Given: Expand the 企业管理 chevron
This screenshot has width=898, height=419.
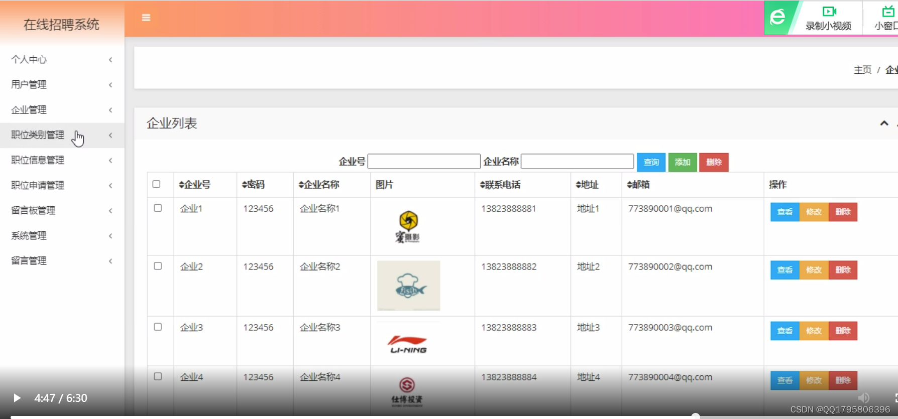Looking at the screenshot, I should click(x=110, y=110).
